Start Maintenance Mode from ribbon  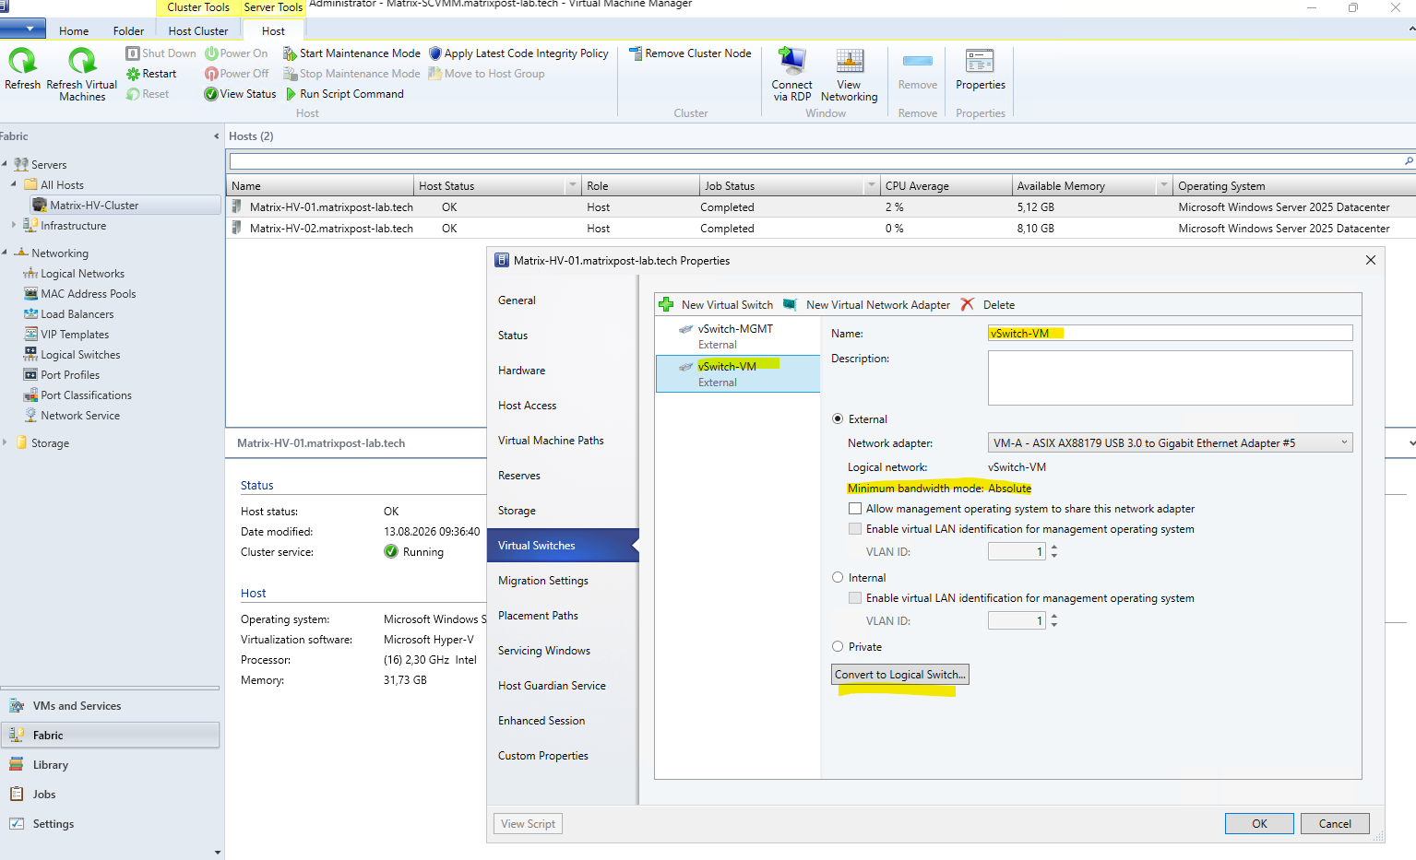(x=351, y=53)
